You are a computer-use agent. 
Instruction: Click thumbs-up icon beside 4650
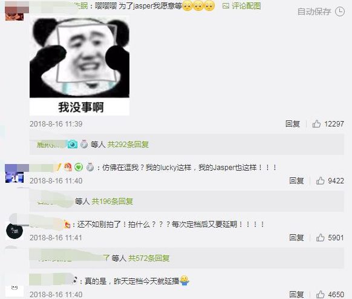point(320,294)
